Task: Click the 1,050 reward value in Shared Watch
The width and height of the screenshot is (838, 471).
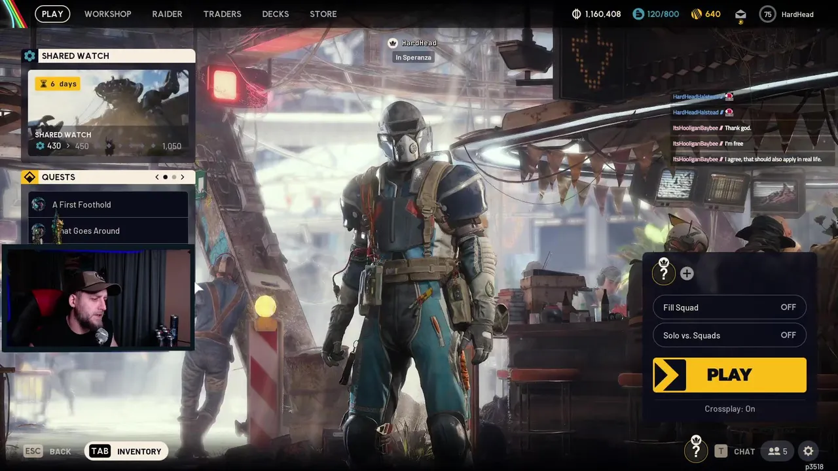Action: tap(172, 146)
